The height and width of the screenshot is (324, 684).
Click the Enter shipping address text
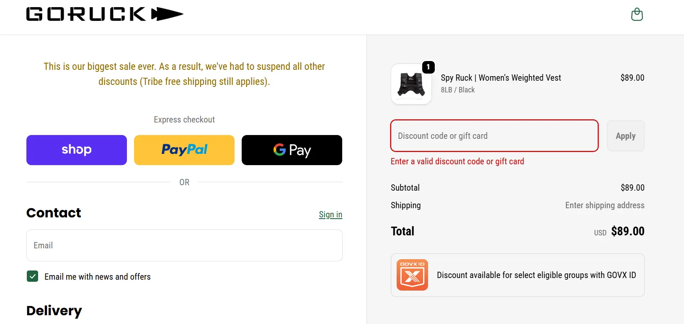tap(604, 205)
